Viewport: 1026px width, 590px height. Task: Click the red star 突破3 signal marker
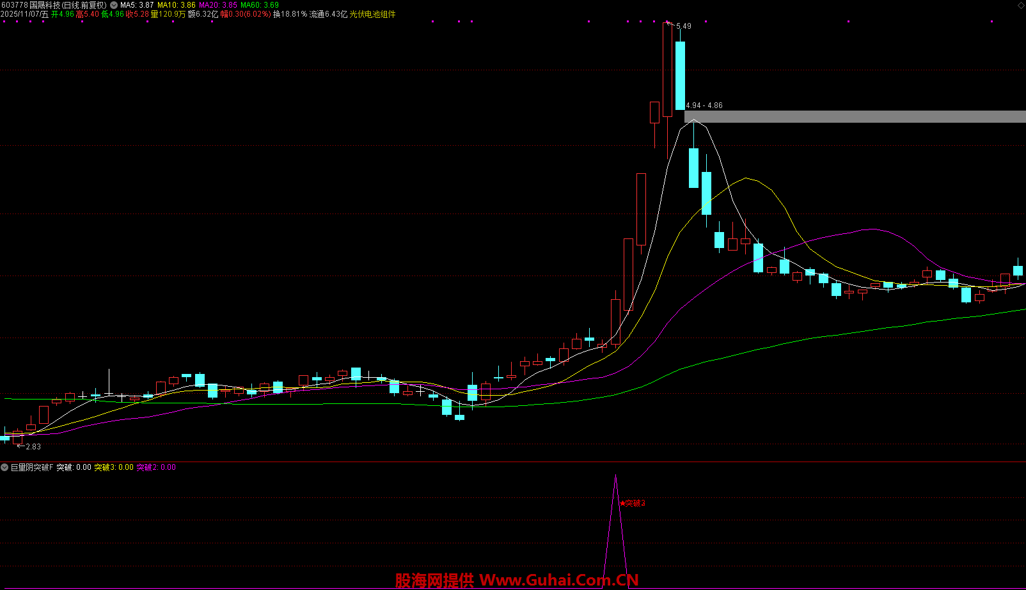632,503
